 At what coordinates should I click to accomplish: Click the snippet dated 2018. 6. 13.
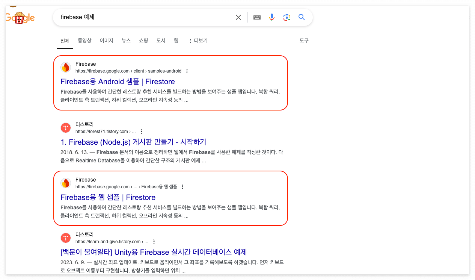tap(172, 156)
